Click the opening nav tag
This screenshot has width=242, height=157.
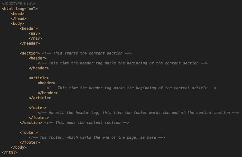[34, 33]
